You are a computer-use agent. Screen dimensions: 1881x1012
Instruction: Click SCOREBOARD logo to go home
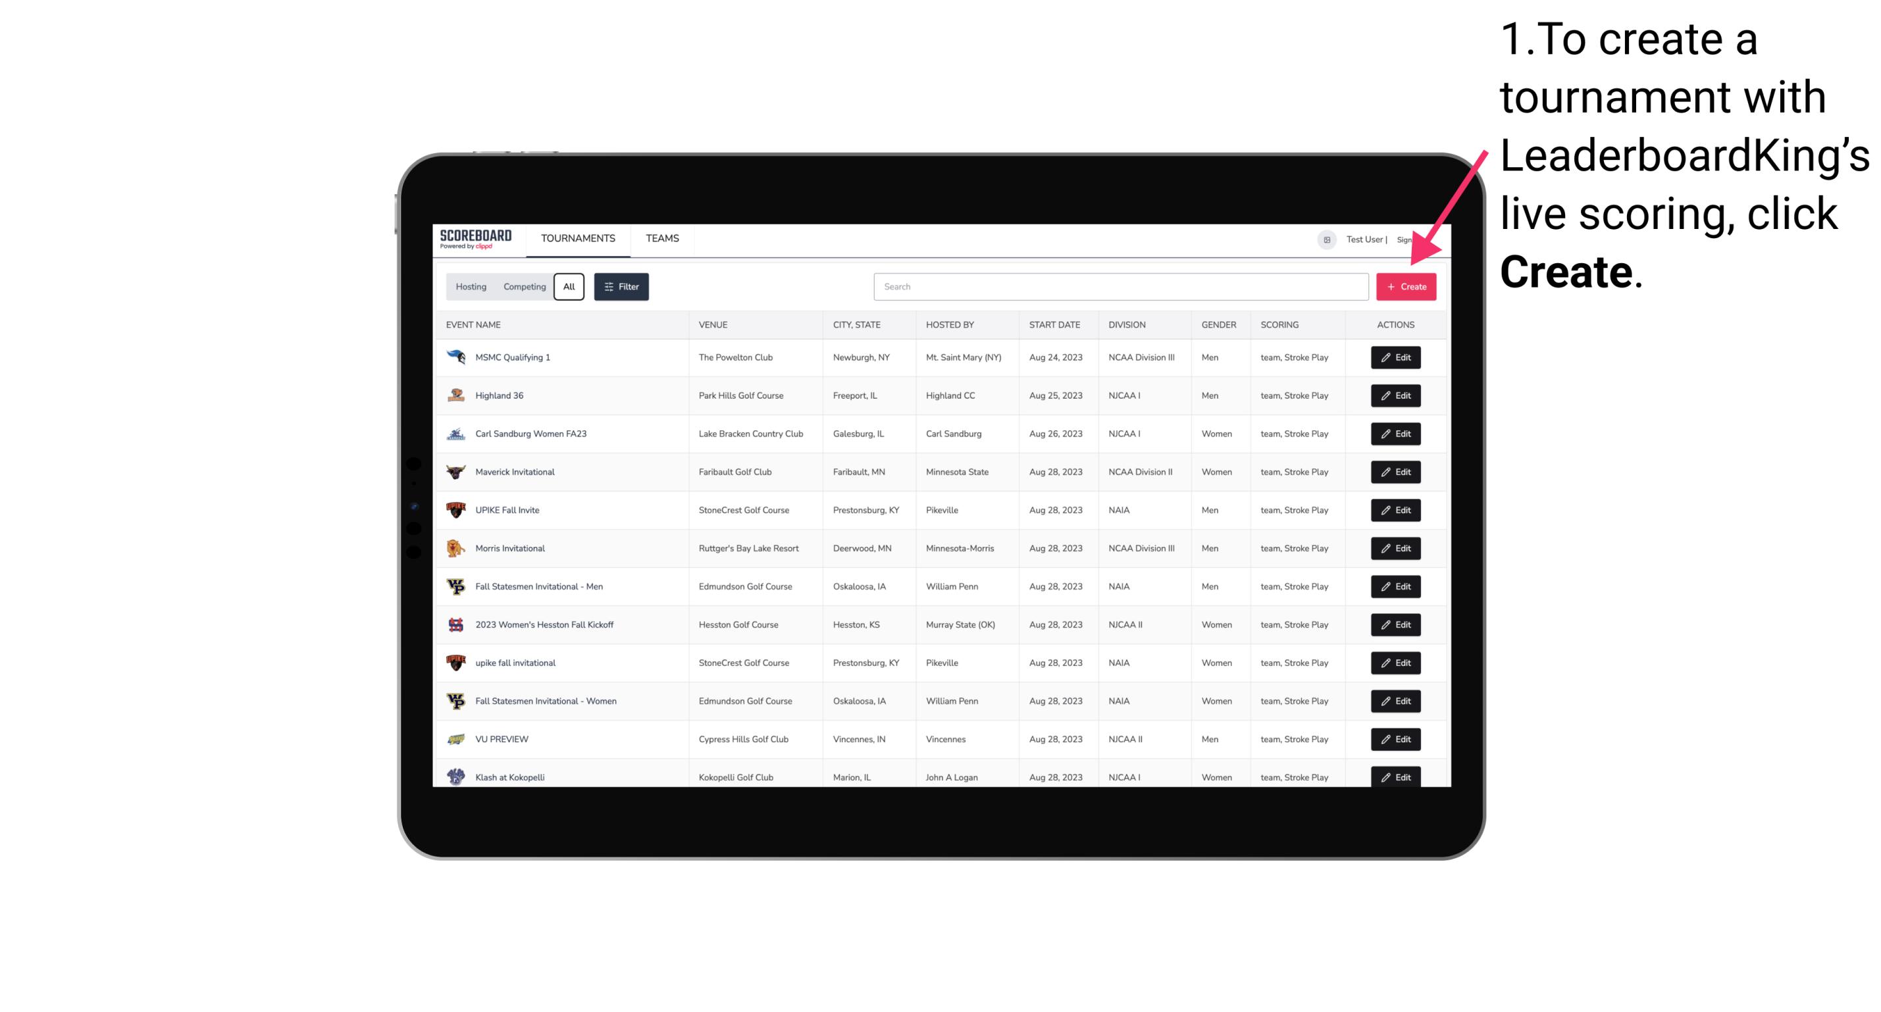(477, 238)
